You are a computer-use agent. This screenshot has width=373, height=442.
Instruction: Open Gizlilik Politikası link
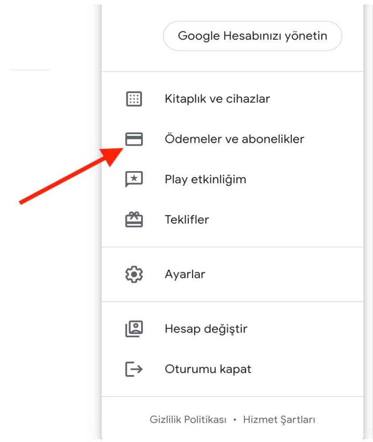188,419
